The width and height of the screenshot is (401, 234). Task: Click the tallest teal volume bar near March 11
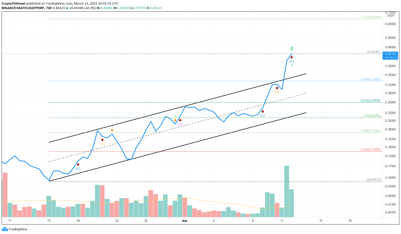[287, 190]
